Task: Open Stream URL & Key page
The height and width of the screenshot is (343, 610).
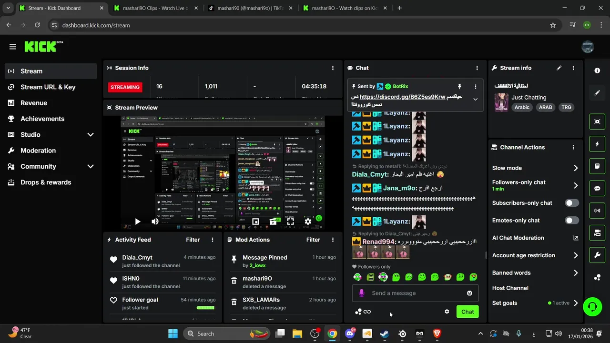Action: click(x=51, y=87)
